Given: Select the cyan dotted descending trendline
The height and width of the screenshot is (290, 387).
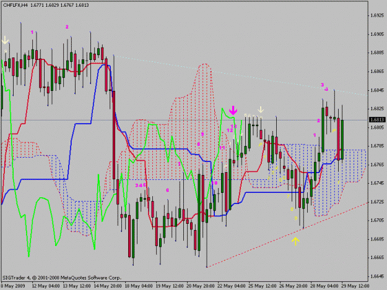Looking at the screenshot, I should pyautogui.click(x=241, y=75).
